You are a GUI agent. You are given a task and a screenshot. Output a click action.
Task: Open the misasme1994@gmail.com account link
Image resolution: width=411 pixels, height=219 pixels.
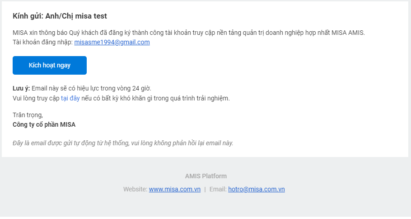pyautogui.click(x=112, y=42)
